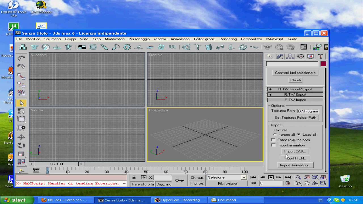363x204 pixels.
Task: Toggle the Imp. ch. set key button
Action: (x=197, y=184)
